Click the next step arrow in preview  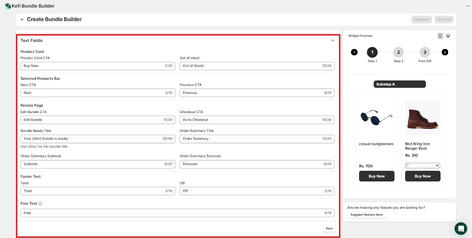point(445,52)
